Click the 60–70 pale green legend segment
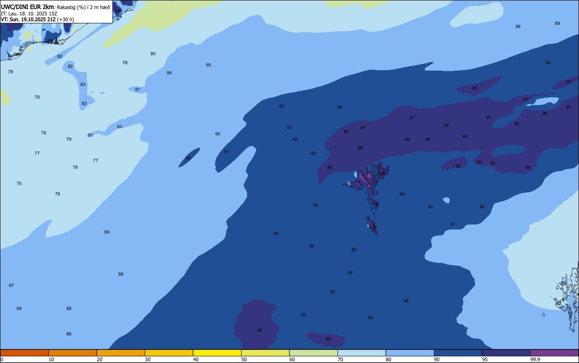The width and height of the screenshot is (579, 363). click(x=313, y=353)
